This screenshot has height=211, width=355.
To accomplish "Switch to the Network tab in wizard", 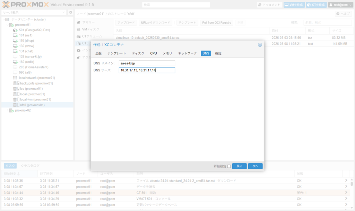I will point(187,53).
